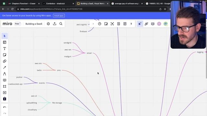Click the pink user avatar

pyautogui.click(x=159, y=24)
